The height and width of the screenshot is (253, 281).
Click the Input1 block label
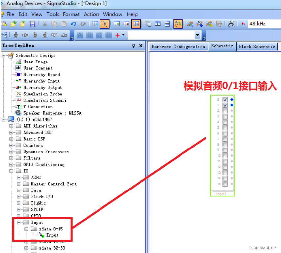click(221, 194)
